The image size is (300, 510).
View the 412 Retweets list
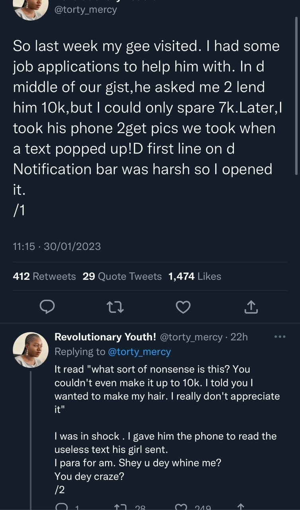click(x=44, y=276)
